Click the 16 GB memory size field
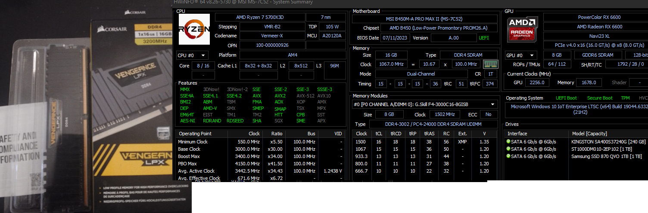 tap(391, 55)
